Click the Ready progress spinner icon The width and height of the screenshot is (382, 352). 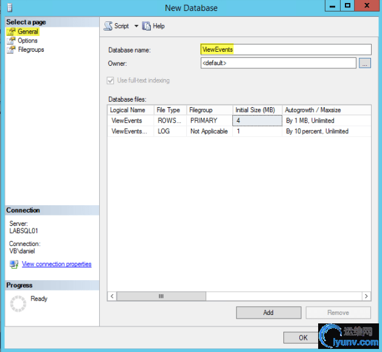[18, 304]
